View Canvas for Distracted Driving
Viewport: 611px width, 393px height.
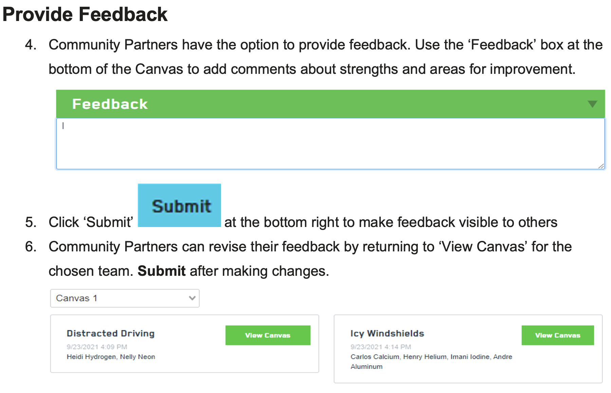pyautogui.click(x=267, y=335)
